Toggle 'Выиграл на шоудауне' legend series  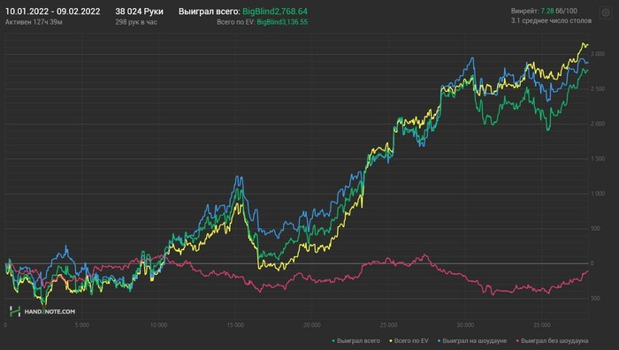click(472, 340)
